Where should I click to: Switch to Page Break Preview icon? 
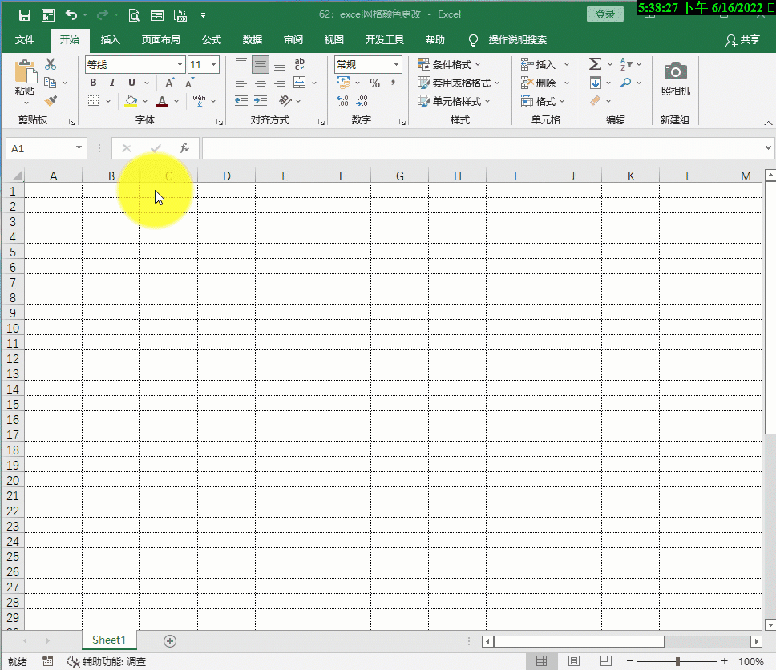tap(606, 661)
